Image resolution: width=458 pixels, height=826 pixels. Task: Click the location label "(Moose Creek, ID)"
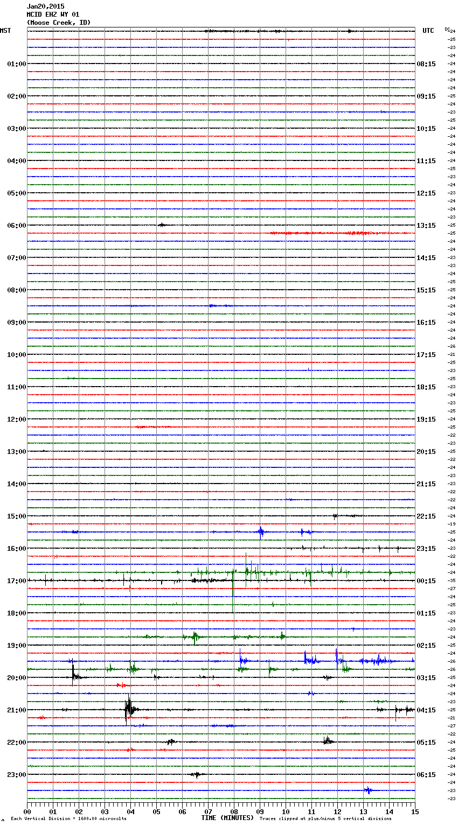[59, 23]
